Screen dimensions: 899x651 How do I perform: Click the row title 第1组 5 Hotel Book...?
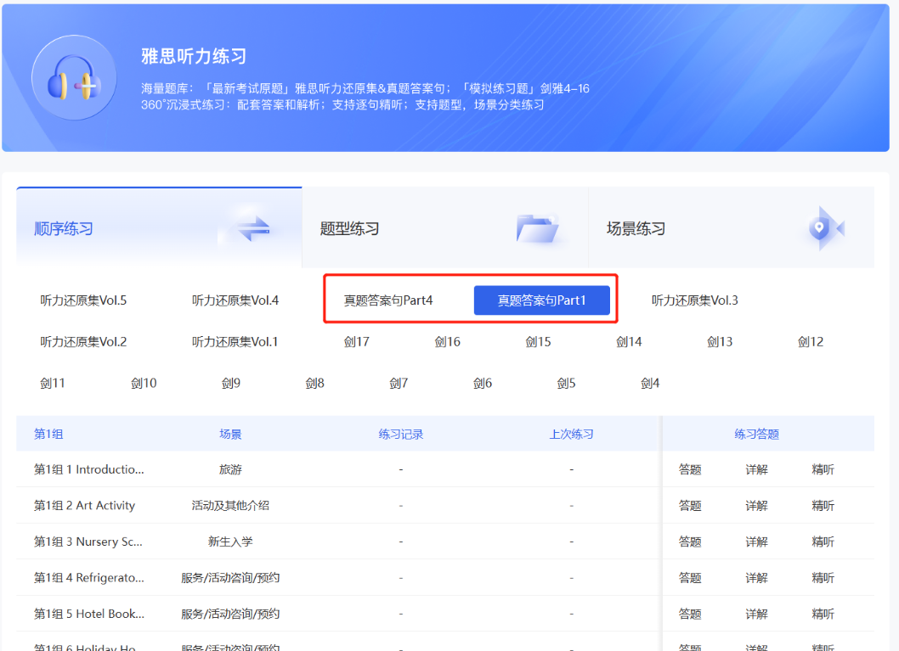coord(89,614)
